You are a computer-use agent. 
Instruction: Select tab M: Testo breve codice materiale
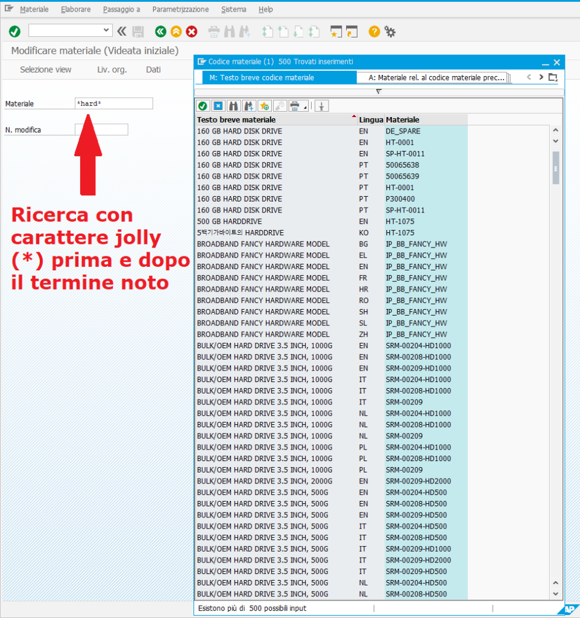point(280,78)
